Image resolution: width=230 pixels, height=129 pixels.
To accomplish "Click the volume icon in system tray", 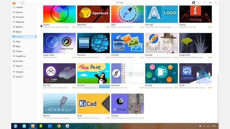I will coord(201,126).
